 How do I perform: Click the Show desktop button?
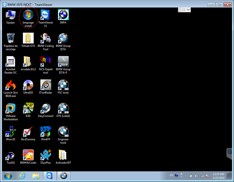tap(229, 176)
